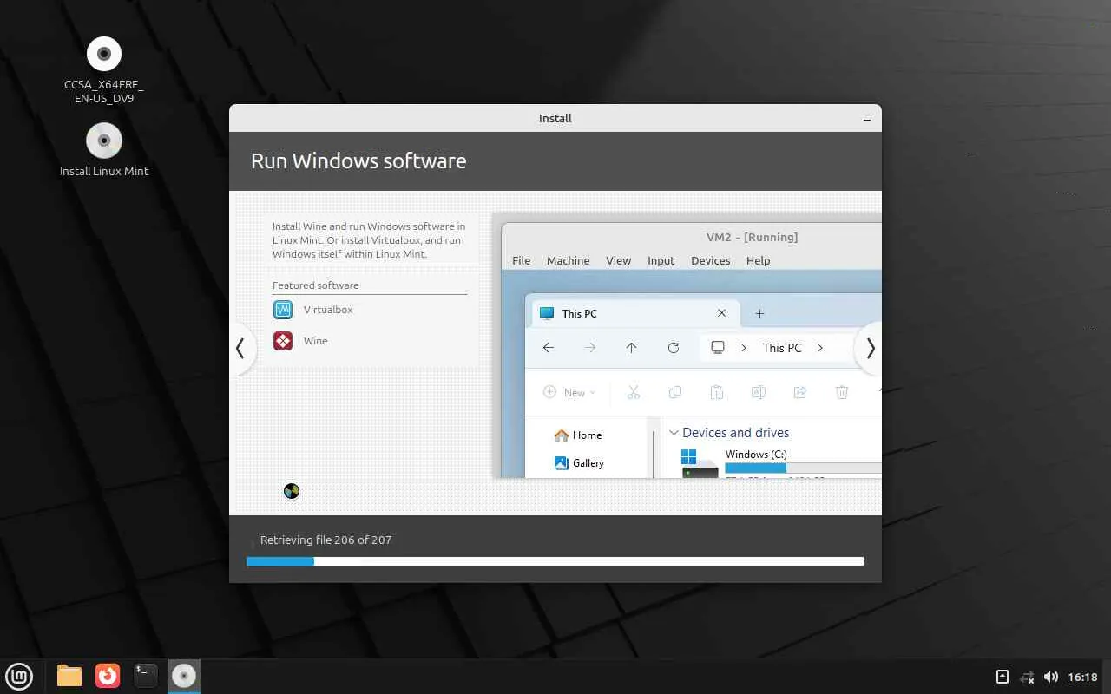1111x694 pixels.
Task: Click the back arrow in the This PC window
Action: [549, 348]
